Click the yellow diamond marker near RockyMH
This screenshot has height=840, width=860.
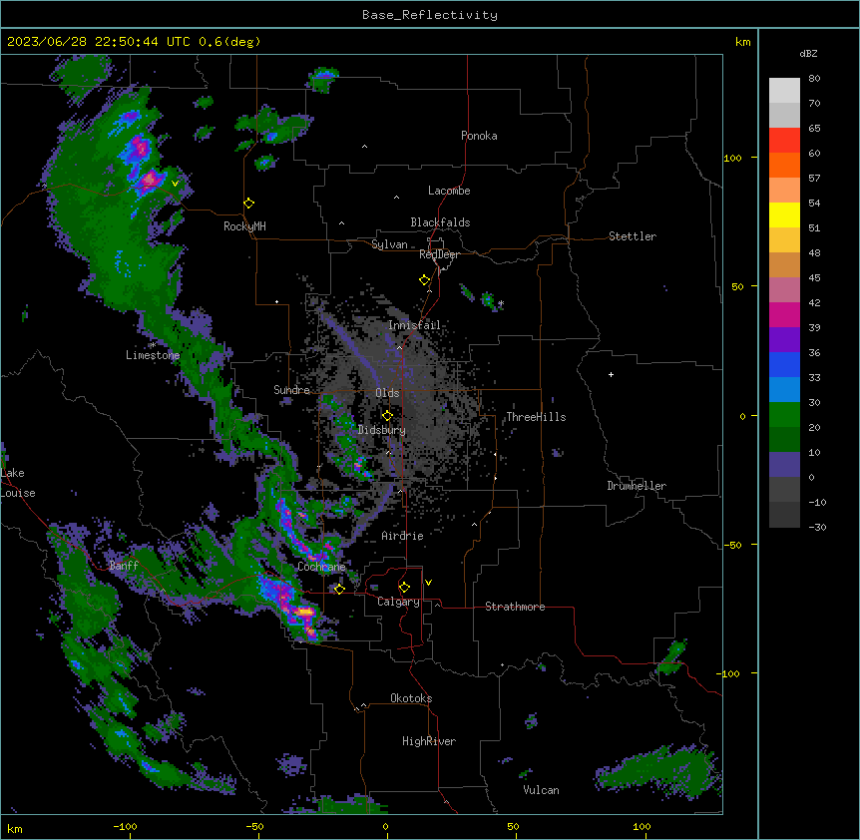pos(249,204)
